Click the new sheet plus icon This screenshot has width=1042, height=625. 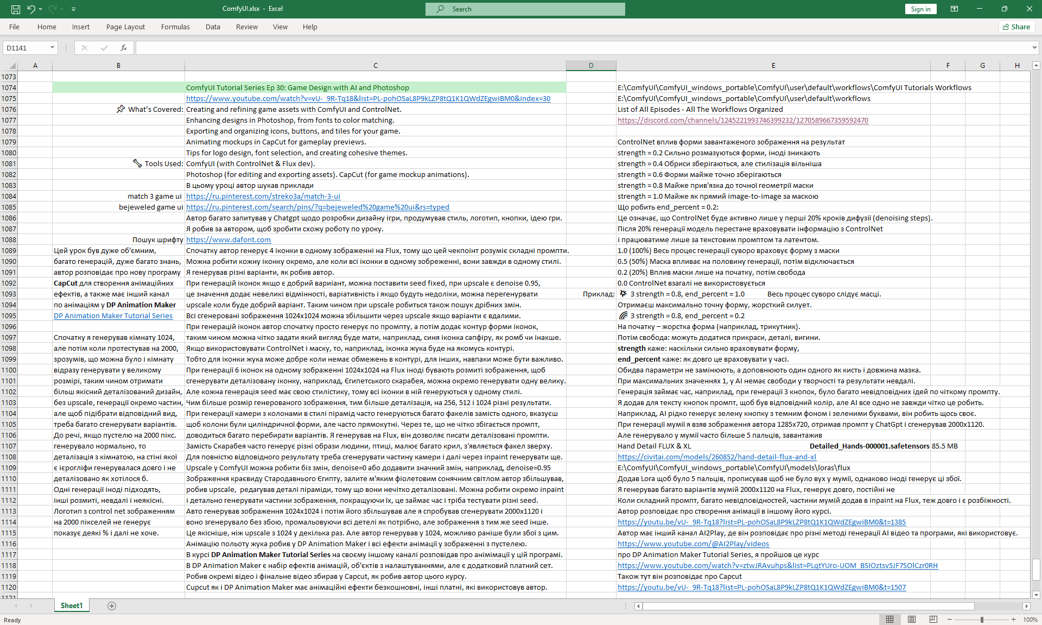coord(112,606)
